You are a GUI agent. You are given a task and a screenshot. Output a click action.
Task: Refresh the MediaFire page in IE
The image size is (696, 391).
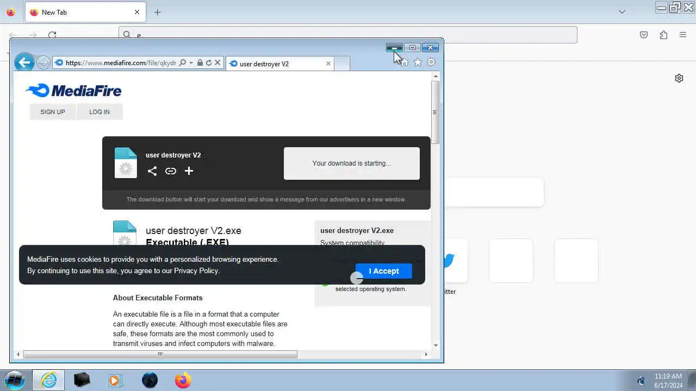[209, 63]
